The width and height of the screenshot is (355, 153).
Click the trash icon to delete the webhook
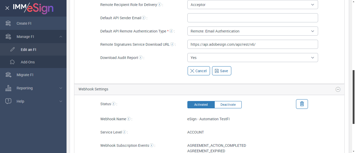coord(302,104)
